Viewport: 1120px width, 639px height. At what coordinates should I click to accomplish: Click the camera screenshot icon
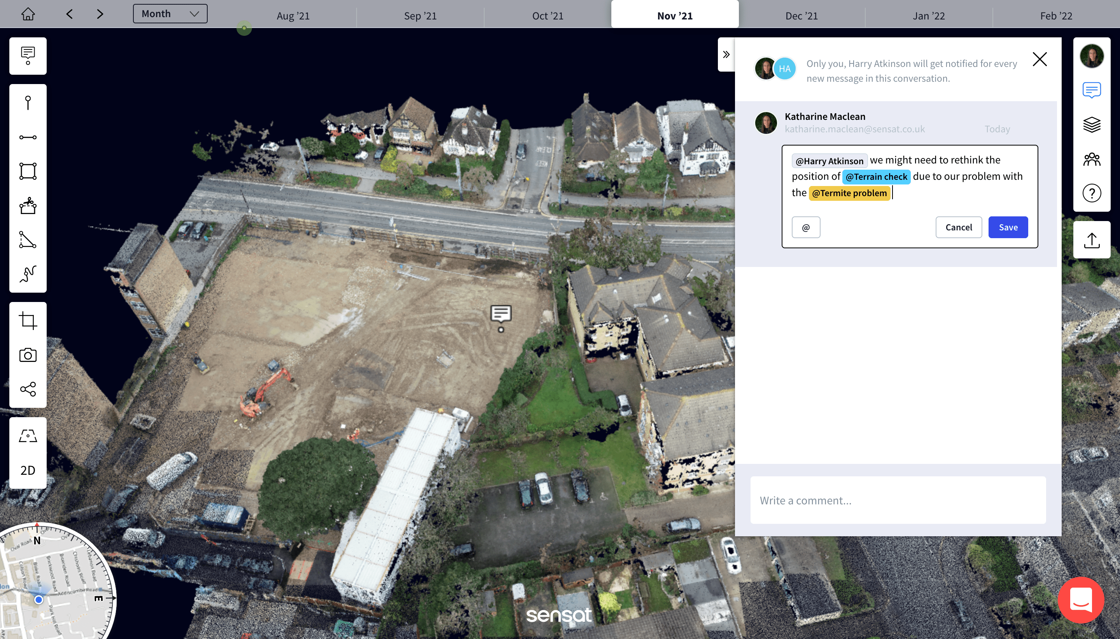[28, 355]
